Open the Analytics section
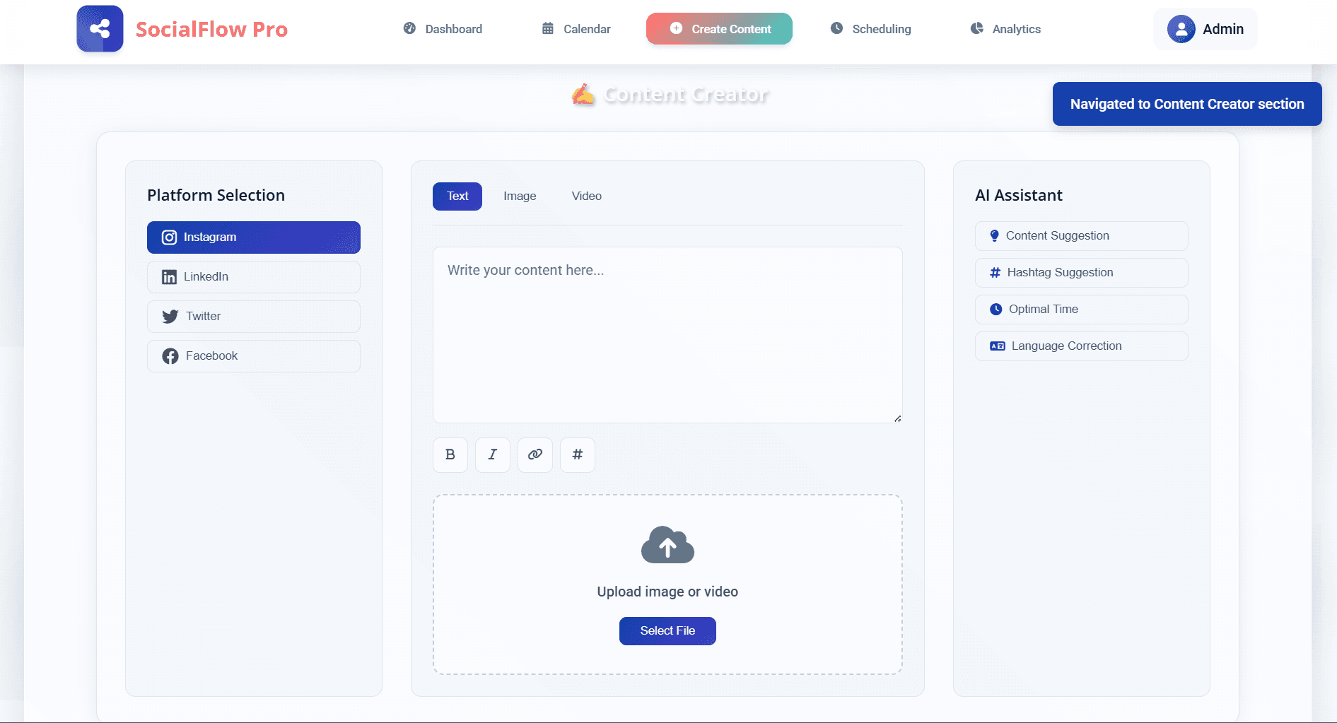Image resolution: width=1337 pixels, height=723 pixels. [x=1004, y=29]
